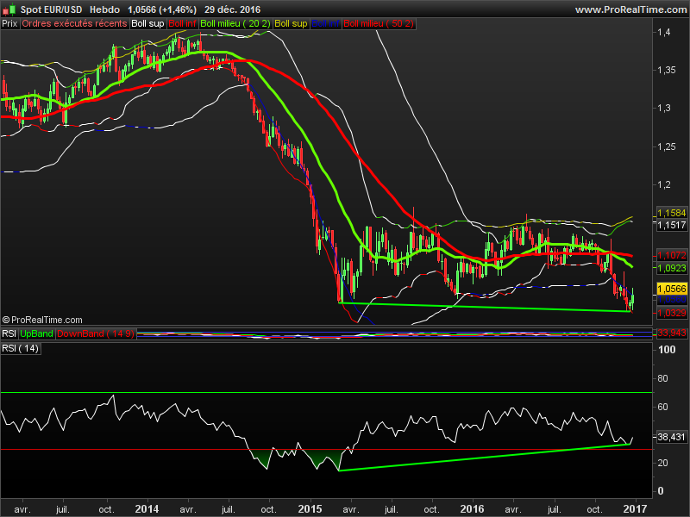
Task: Click the 1,4 price axis label
Action: point(663,32)
